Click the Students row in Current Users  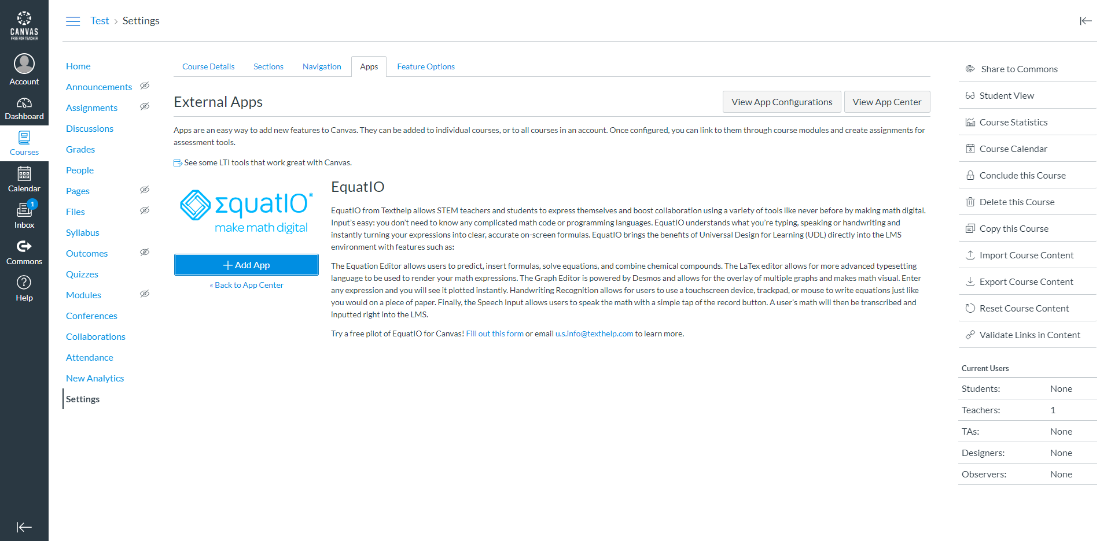click(1028, 388)
